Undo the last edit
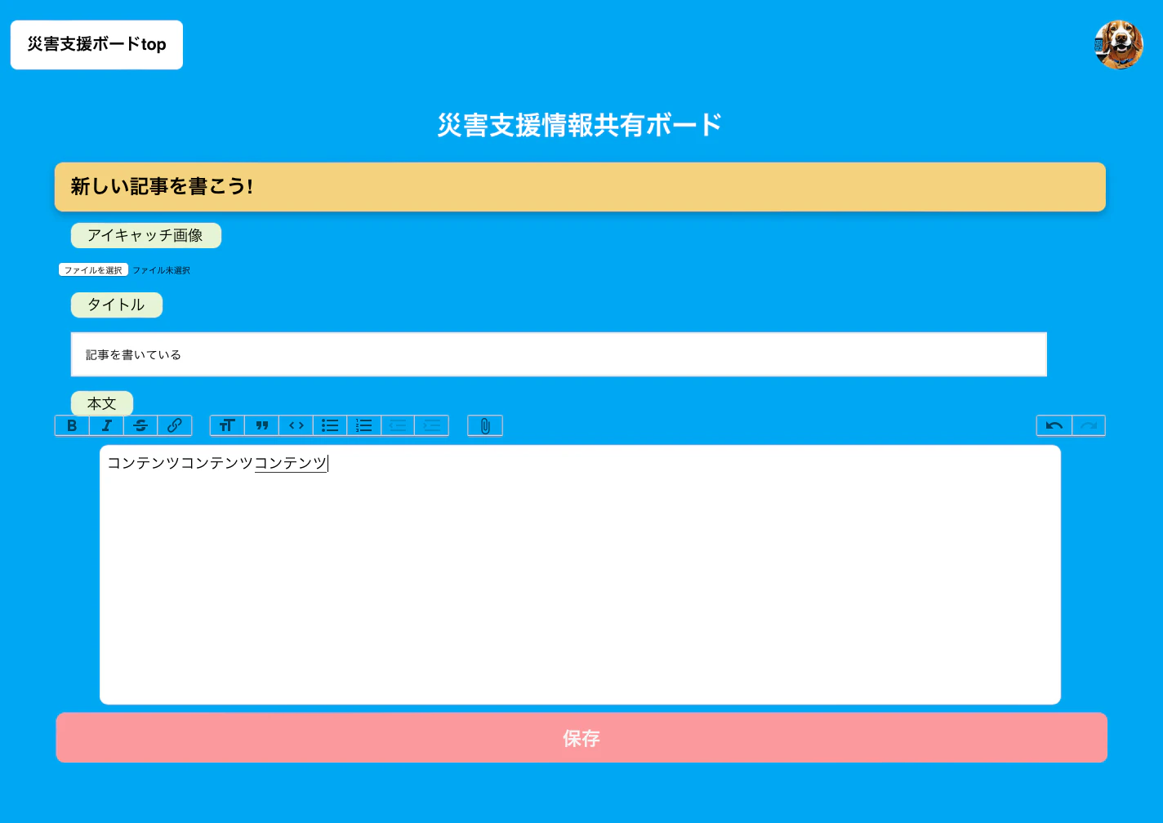The width and height of the screenshot is (1163, 823). click(x=1054, y=425)
